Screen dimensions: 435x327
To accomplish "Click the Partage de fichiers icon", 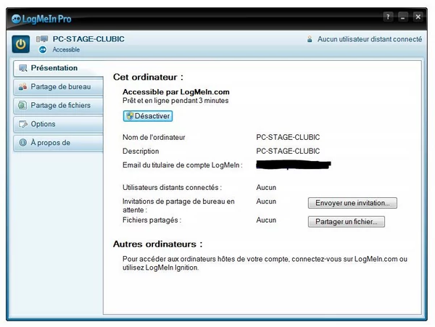I will pos(22,105).
